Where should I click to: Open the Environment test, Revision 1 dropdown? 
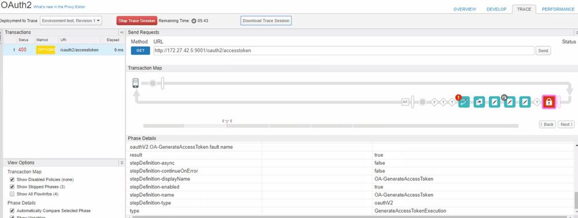(71, 21)
